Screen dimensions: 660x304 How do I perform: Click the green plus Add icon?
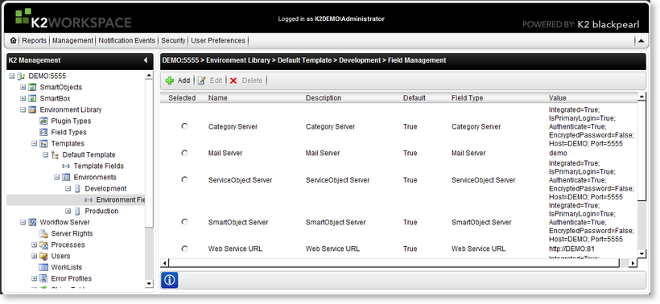click(170, 80)
